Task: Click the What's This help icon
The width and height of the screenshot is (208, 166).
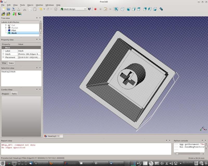Action: pos(90,9)
